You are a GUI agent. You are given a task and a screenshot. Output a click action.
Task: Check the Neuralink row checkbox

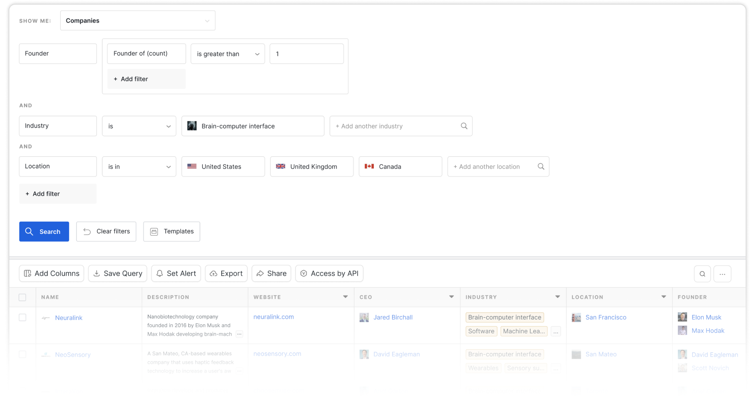click(23, 318)
